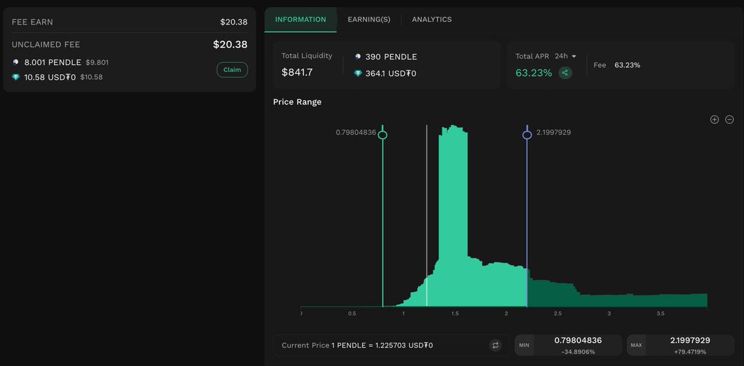
Task: Click the PENDLE token icon in unclaimed fee
Action: (x=15, y=63)
